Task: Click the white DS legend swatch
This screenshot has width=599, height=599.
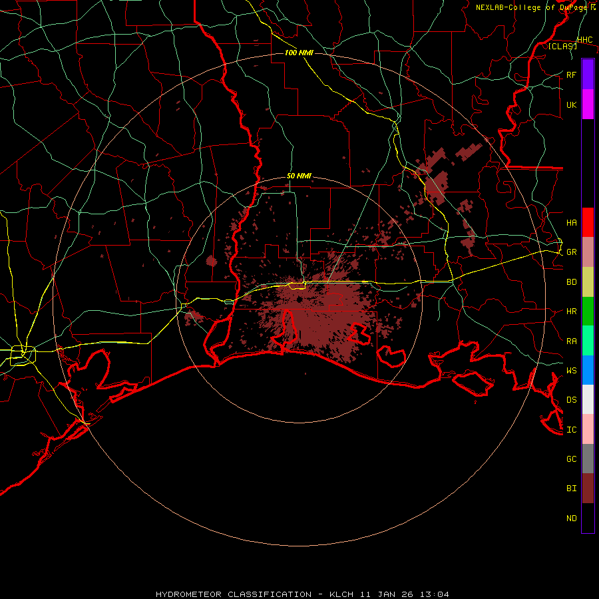Action: click(x=588, y=399)
